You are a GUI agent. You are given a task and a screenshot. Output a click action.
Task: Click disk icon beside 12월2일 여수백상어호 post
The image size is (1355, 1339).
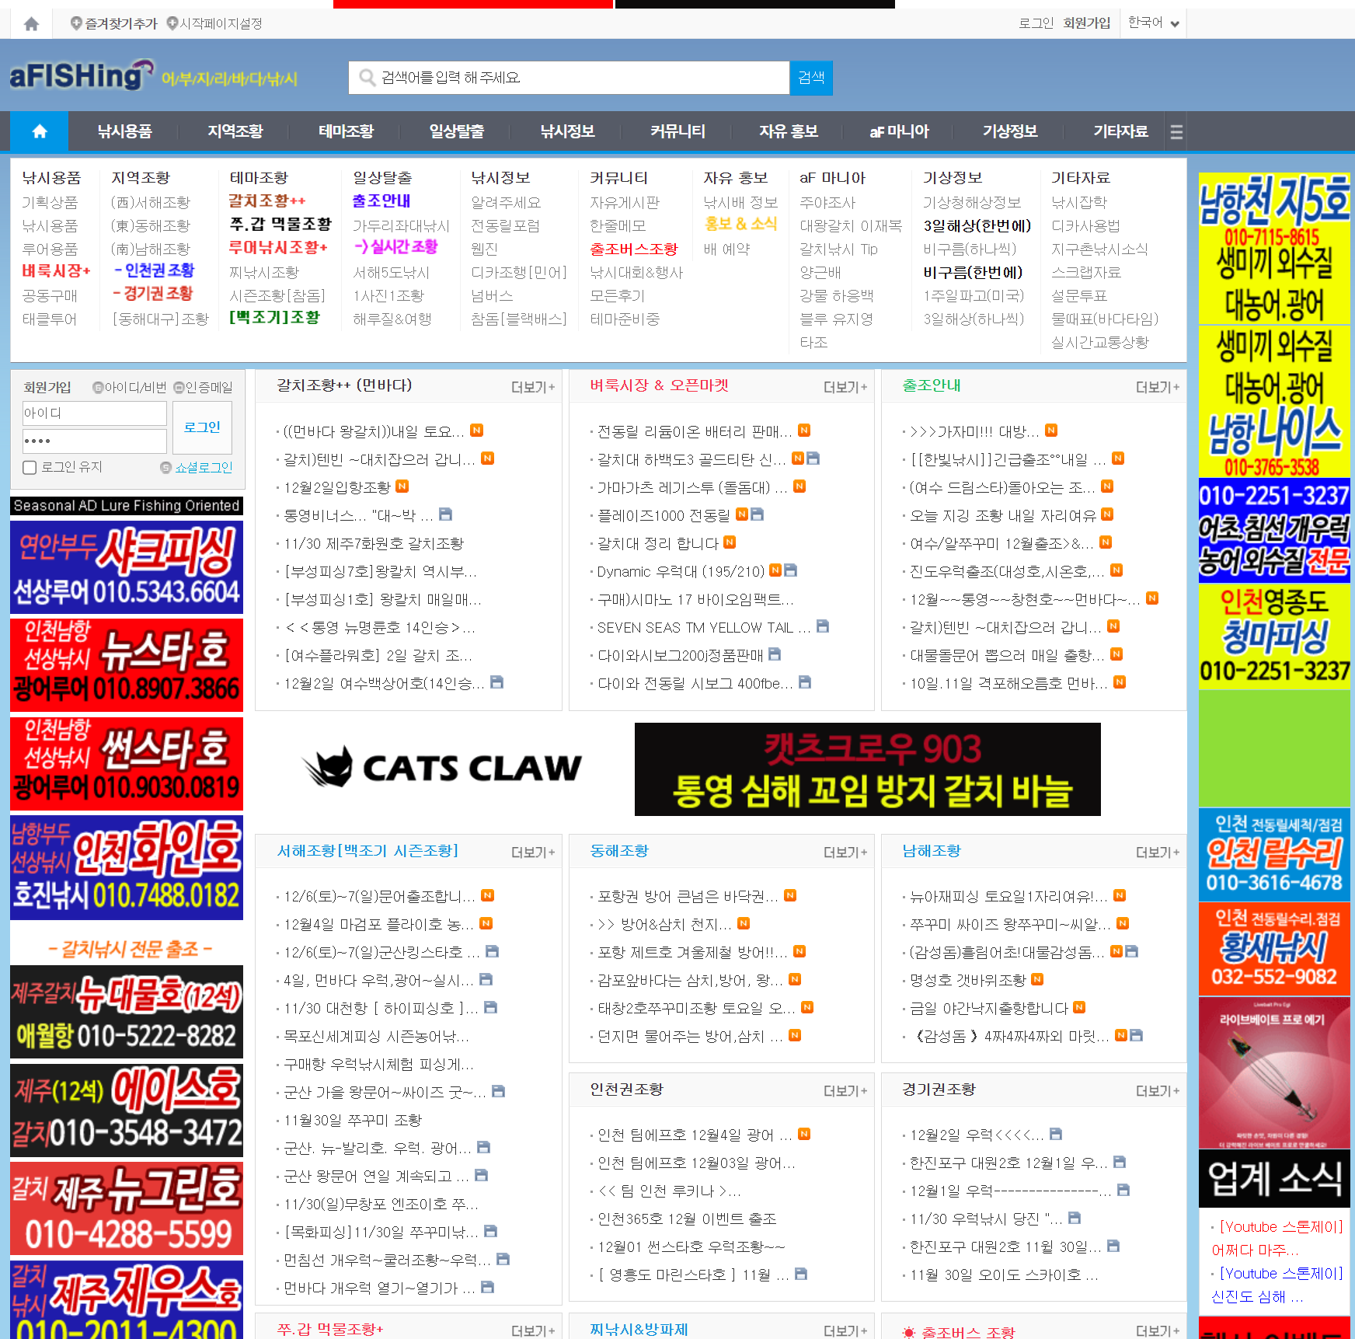tap(497, 682)
